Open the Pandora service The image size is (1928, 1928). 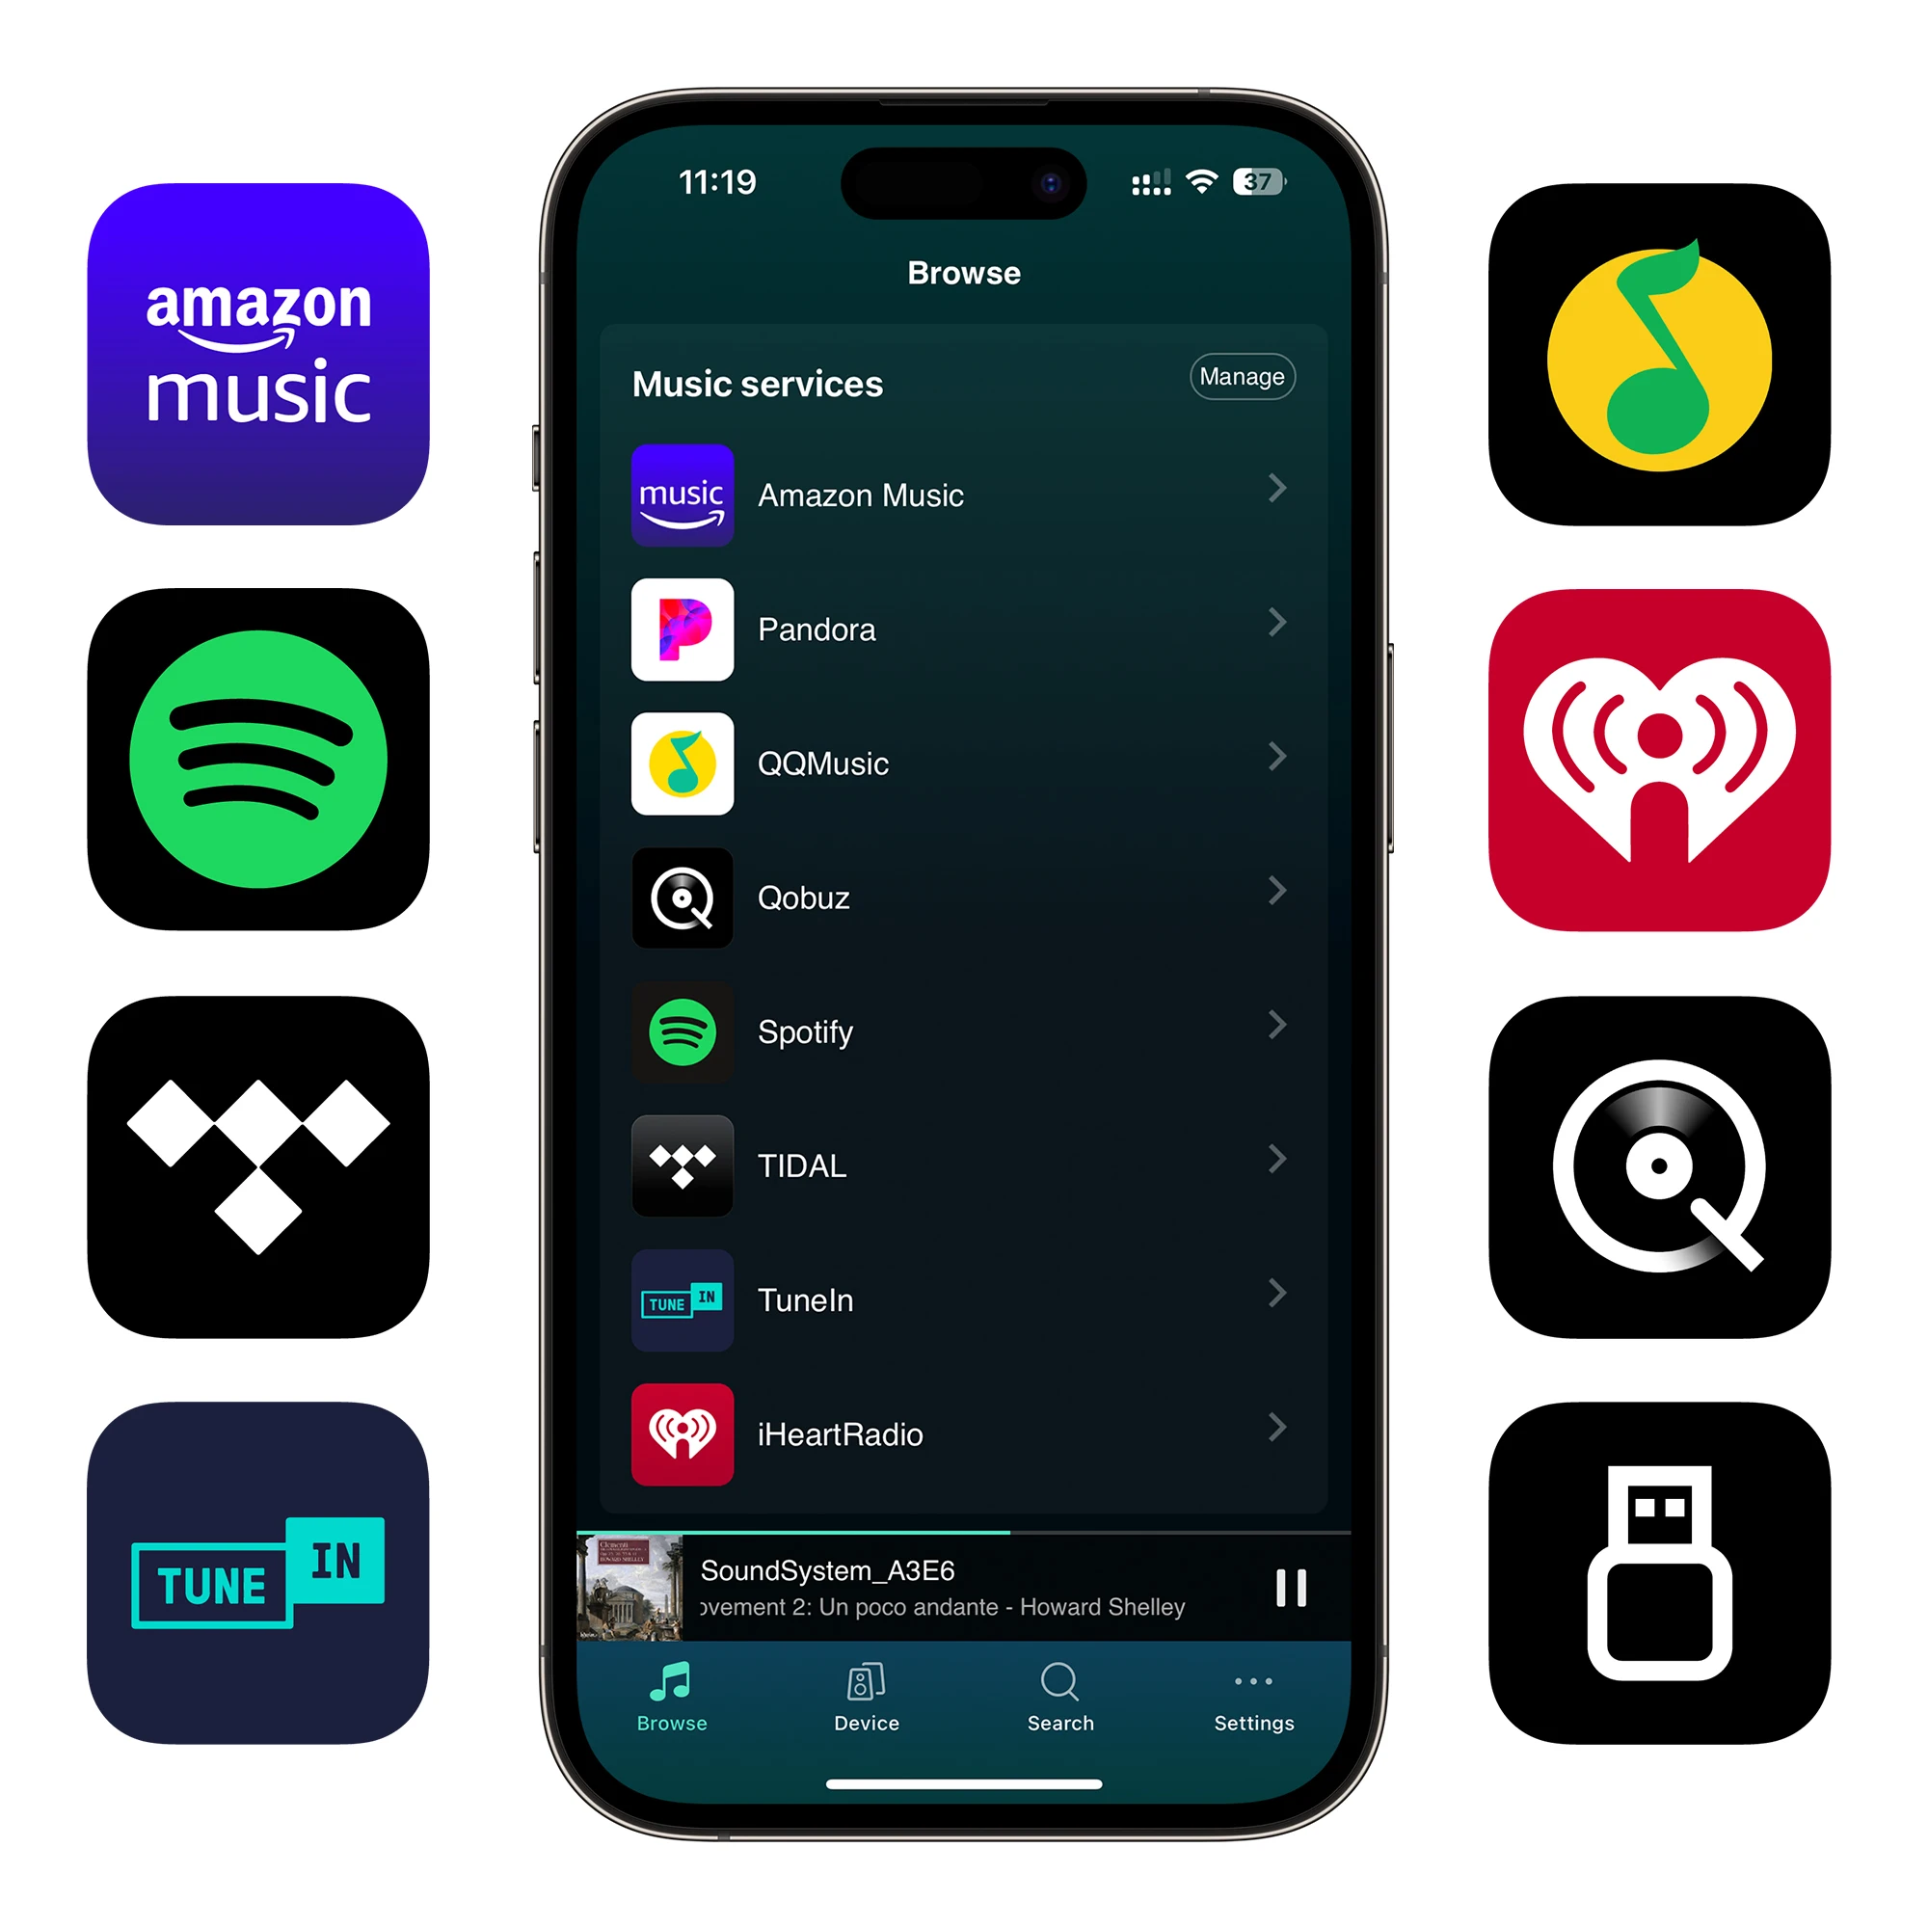[962, 627]
